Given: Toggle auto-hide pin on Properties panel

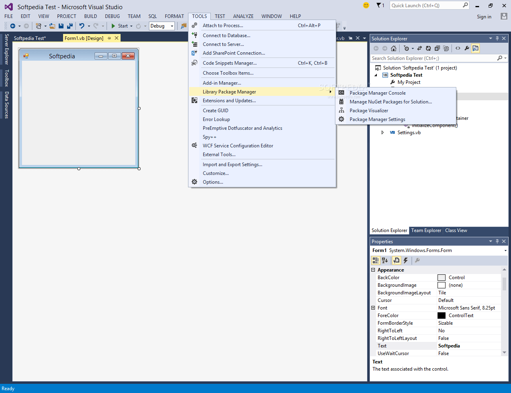Looking at the screenshot, I should click(x=497, y=241).
